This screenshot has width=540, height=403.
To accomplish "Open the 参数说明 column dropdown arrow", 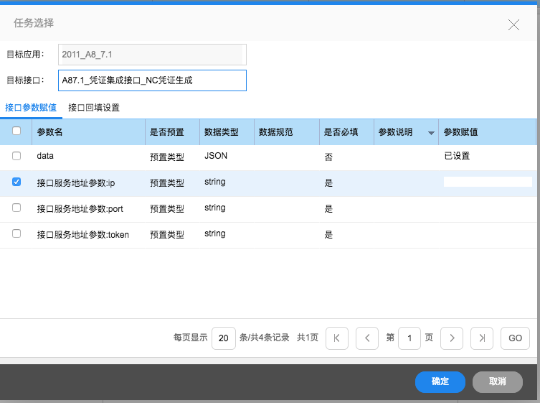I will (431, 133).
